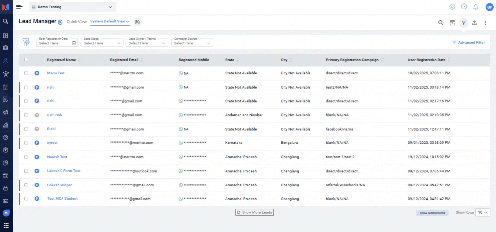The image size is (496, 232).
Task: Open lead Manu Test
Action: pyautogui.click(x=56, y=73)
